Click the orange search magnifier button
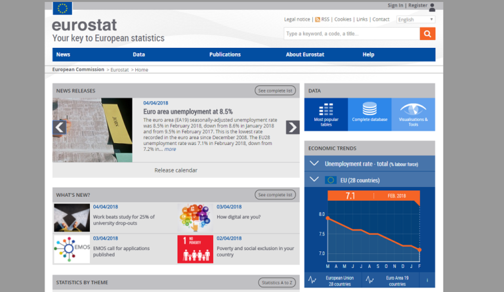504x292 pixels. (x=427, y=33)
